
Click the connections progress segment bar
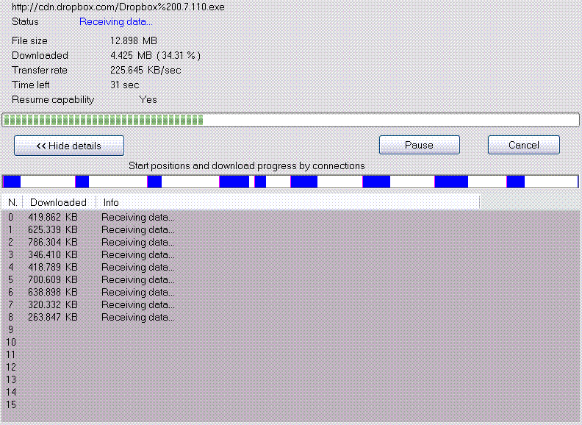290,182
